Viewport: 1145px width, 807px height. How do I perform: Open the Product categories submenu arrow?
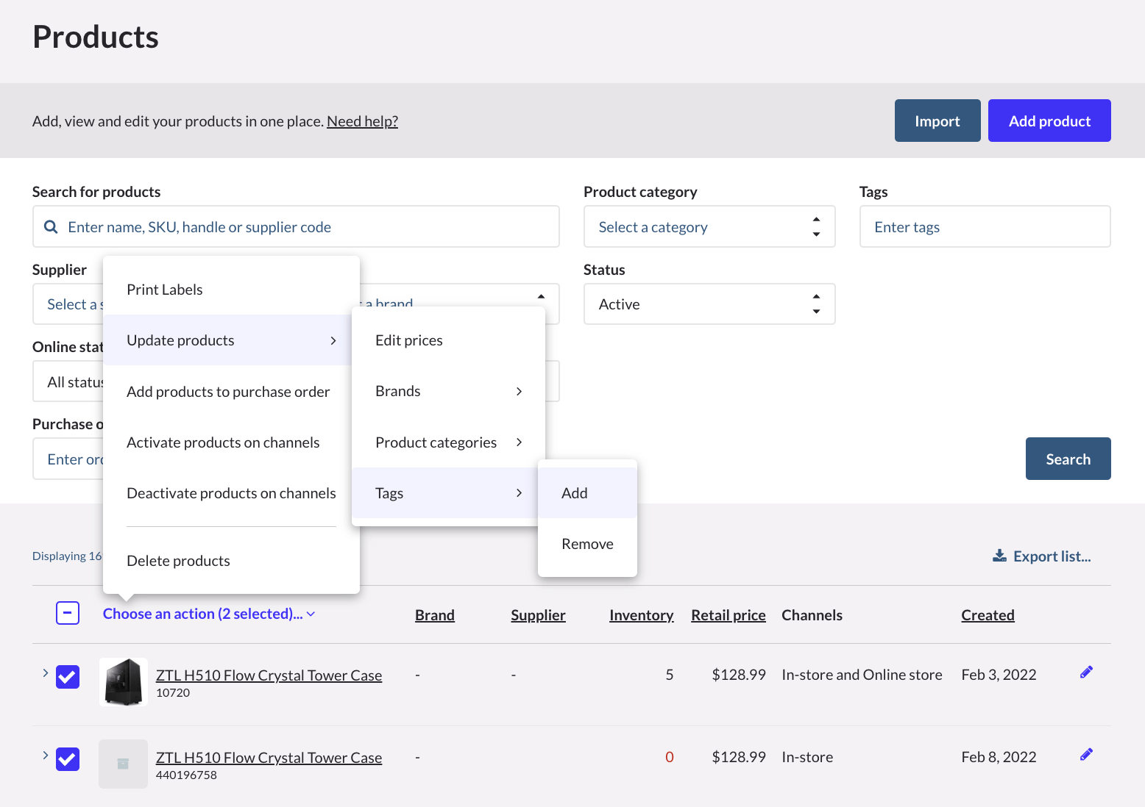[519, 442]
